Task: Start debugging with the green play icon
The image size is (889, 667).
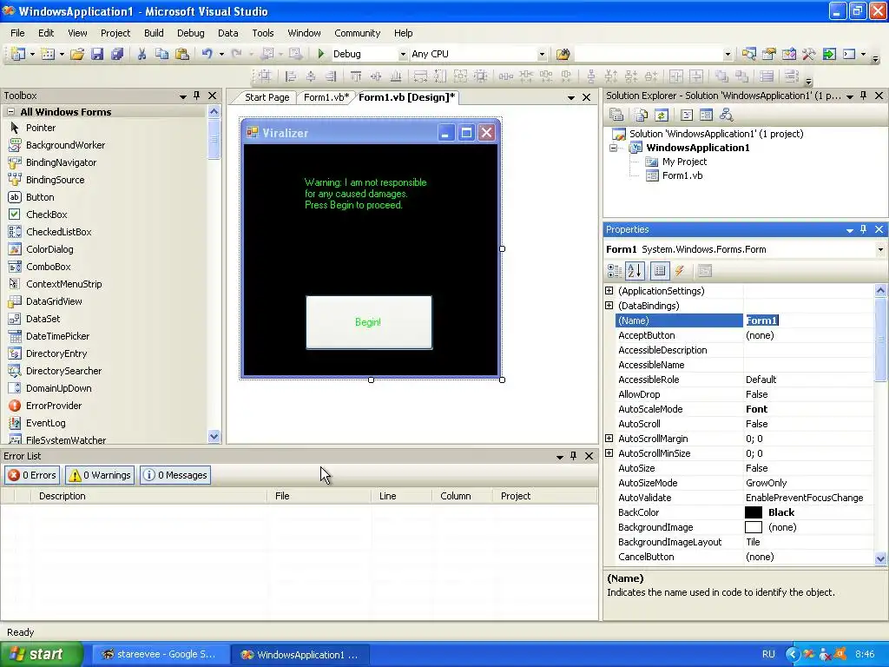Action: pyautogui.click(x=321, y=54)
